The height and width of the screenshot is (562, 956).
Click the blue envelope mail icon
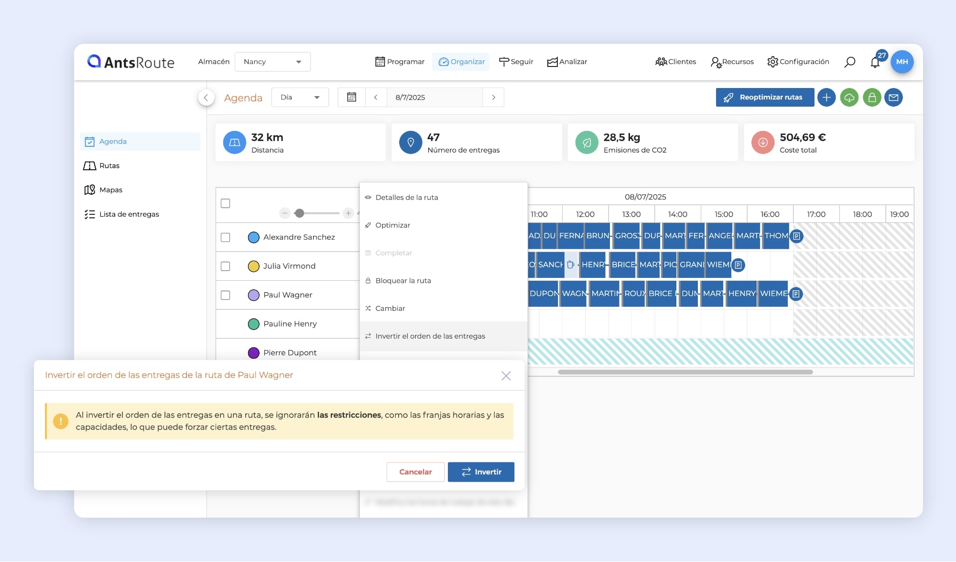click(893, 98)
